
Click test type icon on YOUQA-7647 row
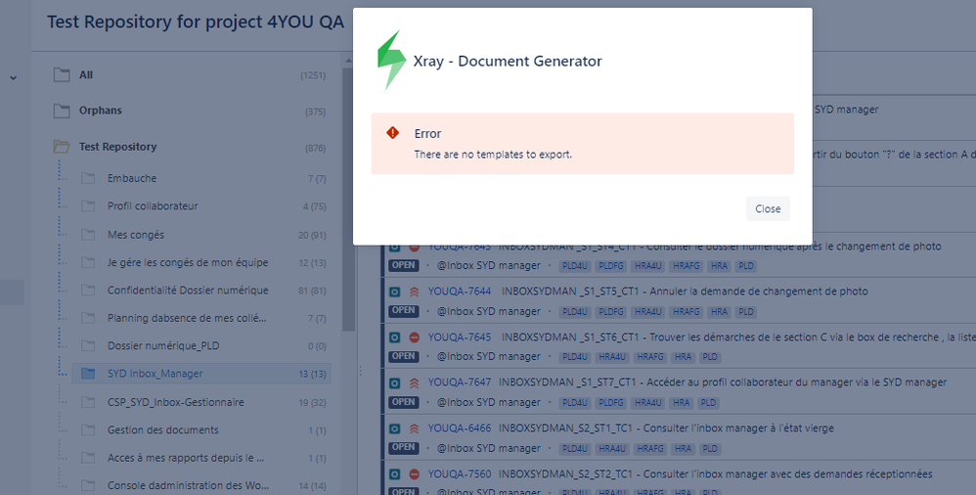[x=395, y=382]
